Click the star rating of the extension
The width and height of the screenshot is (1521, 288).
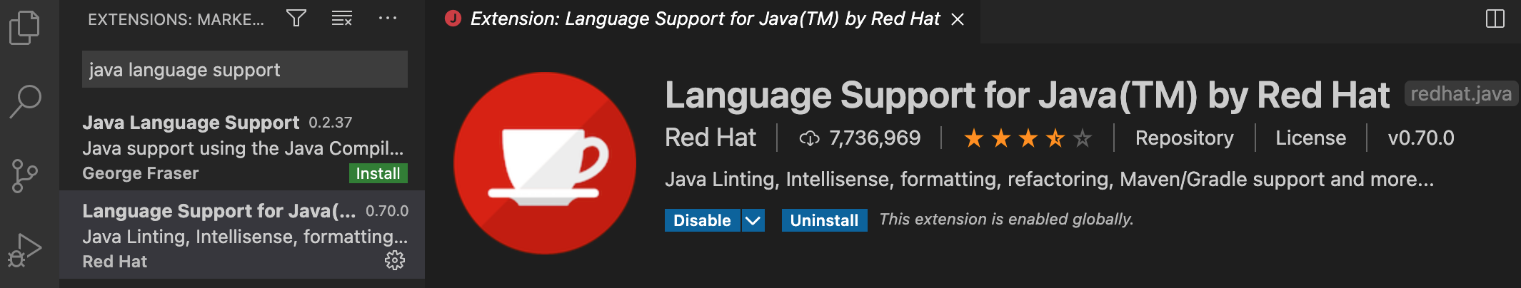(x=1027, y=138)
